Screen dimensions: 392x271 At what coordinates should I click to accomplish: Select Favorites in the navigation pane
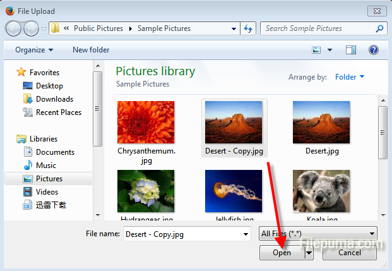point(44,72)
